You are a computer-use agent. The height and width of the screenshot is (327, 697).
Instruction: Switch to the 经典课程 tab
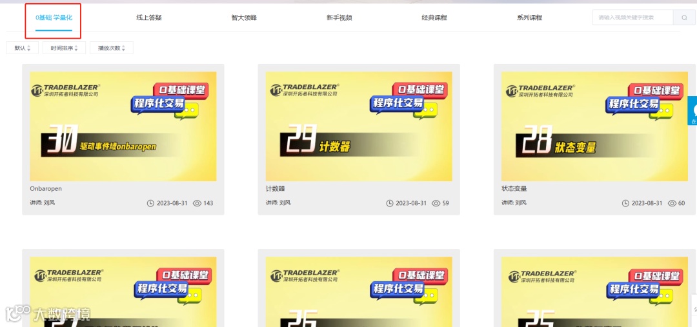click(x=434, y=18)
